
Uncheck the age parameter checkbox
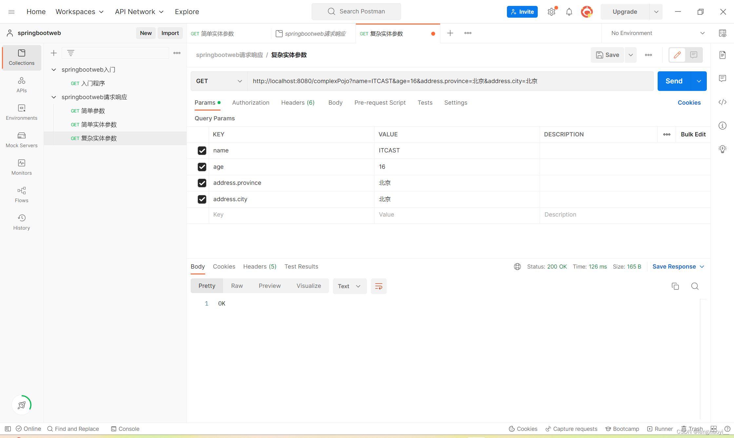click(x=202, y=167)
